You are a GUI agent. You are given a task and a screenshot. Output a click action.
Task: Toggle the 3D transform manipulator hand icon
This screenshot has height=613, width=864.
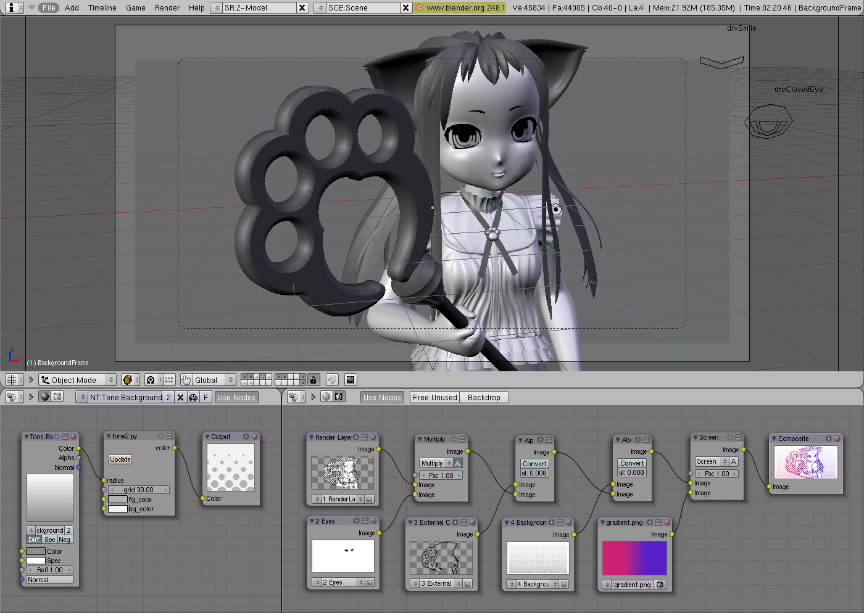(x=186, y=380)
